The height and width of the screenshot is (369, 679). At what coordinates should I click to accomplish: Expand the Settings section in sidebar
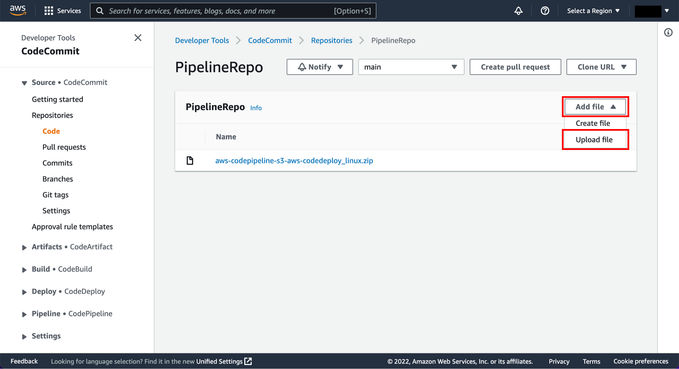coord(24,336)
